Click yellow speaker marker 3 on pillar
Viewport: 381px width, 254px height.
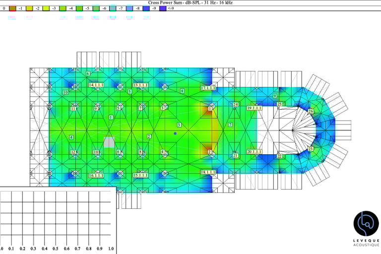[162, 108]
